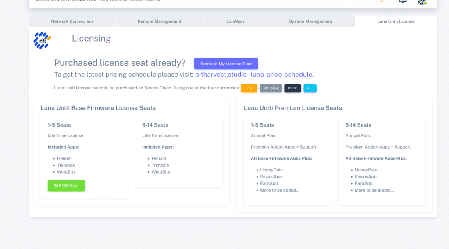
Task: Click the orange BHST currency badge
Action: [249, 88]
